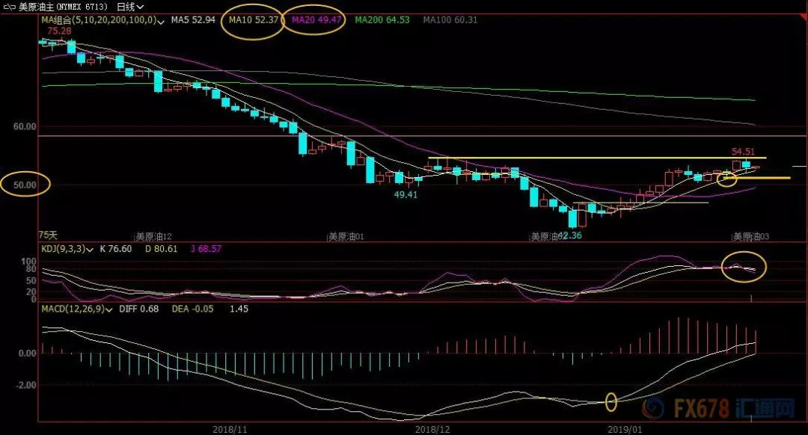The image size is (808, 435).
Task: Click the D 80.61 value
Action: tap(162, 249)
